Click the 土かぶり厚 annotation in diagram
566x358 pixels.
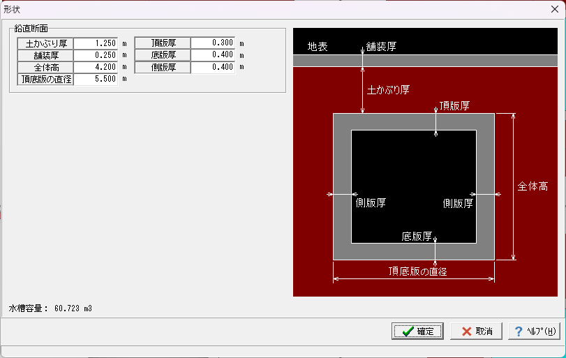[388, 90]
